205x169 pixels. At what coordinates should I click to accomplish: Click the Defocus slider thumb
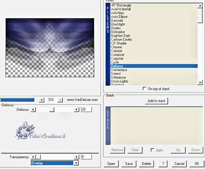click(x=52, y=109)
